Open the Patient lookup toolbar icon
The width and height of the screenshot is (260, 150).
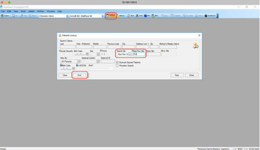coord(111,16)
